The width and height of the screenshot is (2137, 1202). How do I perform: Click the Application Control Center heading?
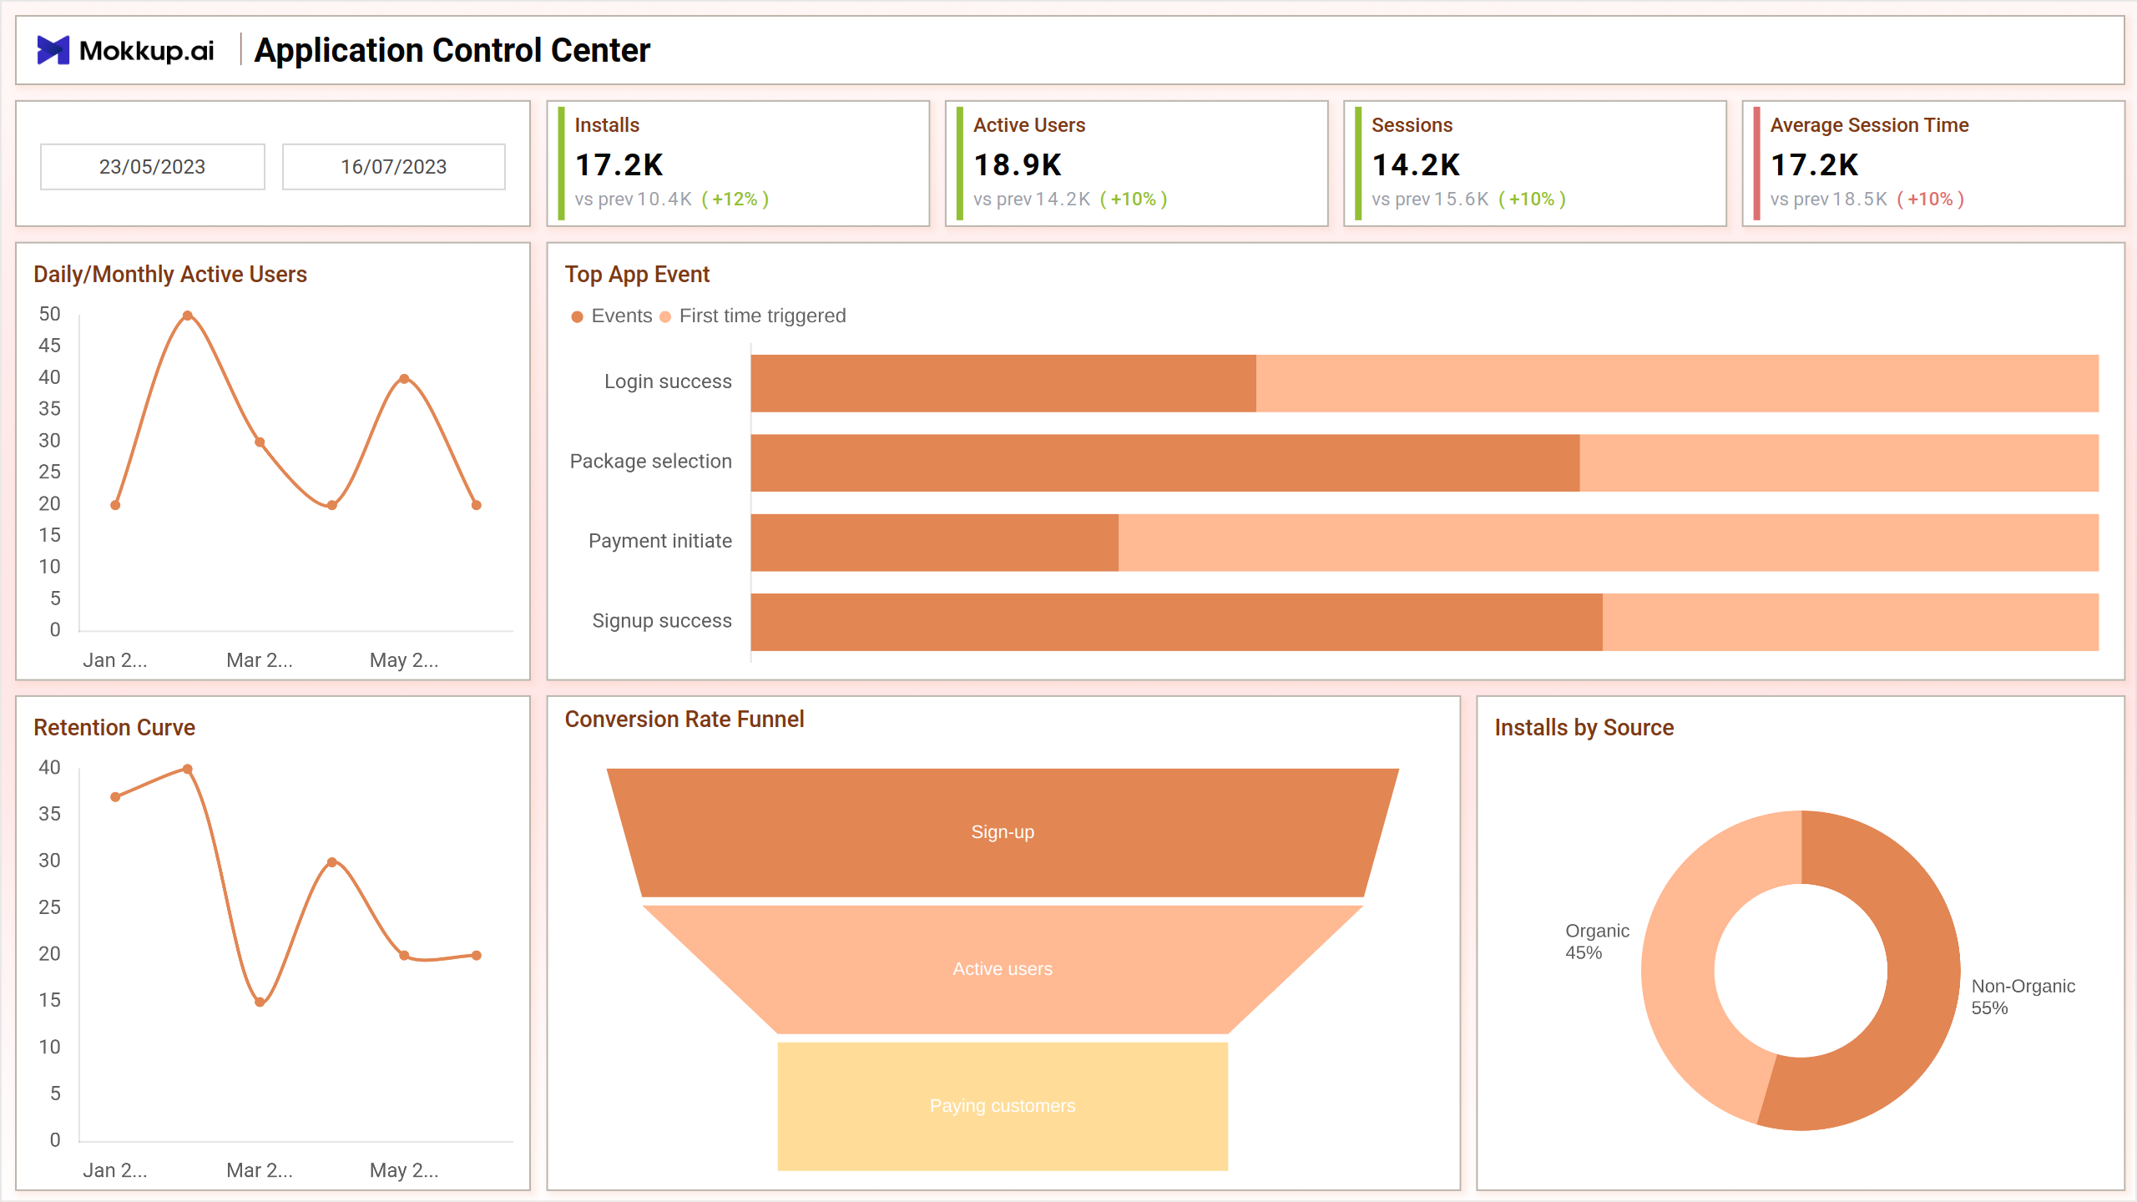click(452, 50)
